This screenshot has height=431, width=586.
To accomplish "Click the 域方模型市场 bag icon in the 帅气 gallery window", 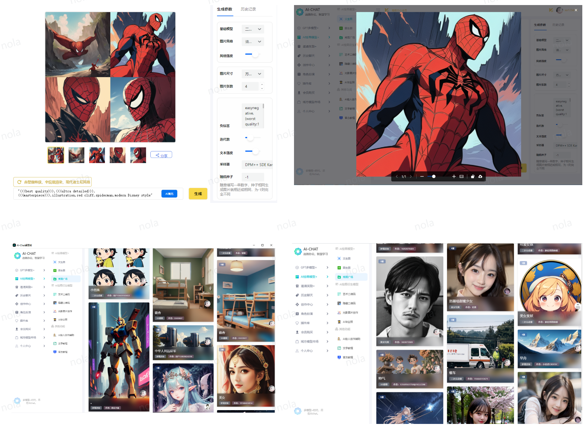I will 297,342.
